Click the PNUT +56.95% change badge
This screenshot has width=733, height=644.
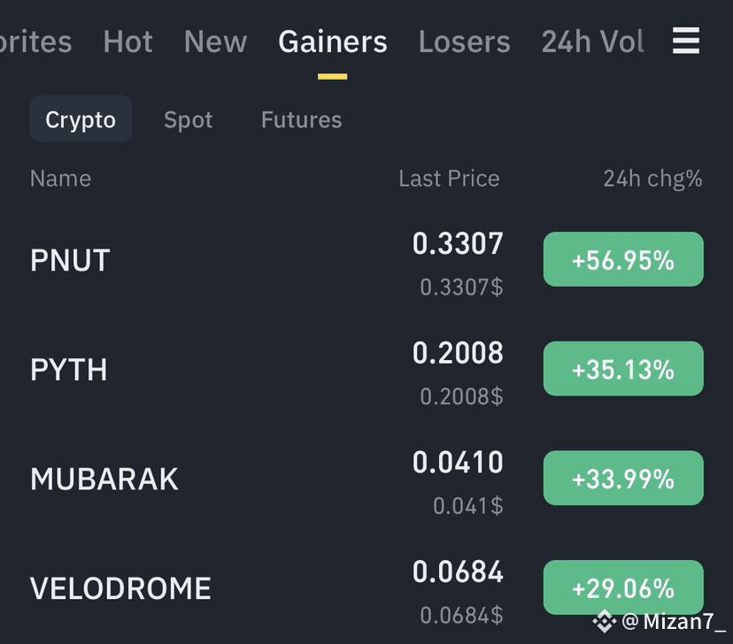pyautogui.click(x=623, y=259)
